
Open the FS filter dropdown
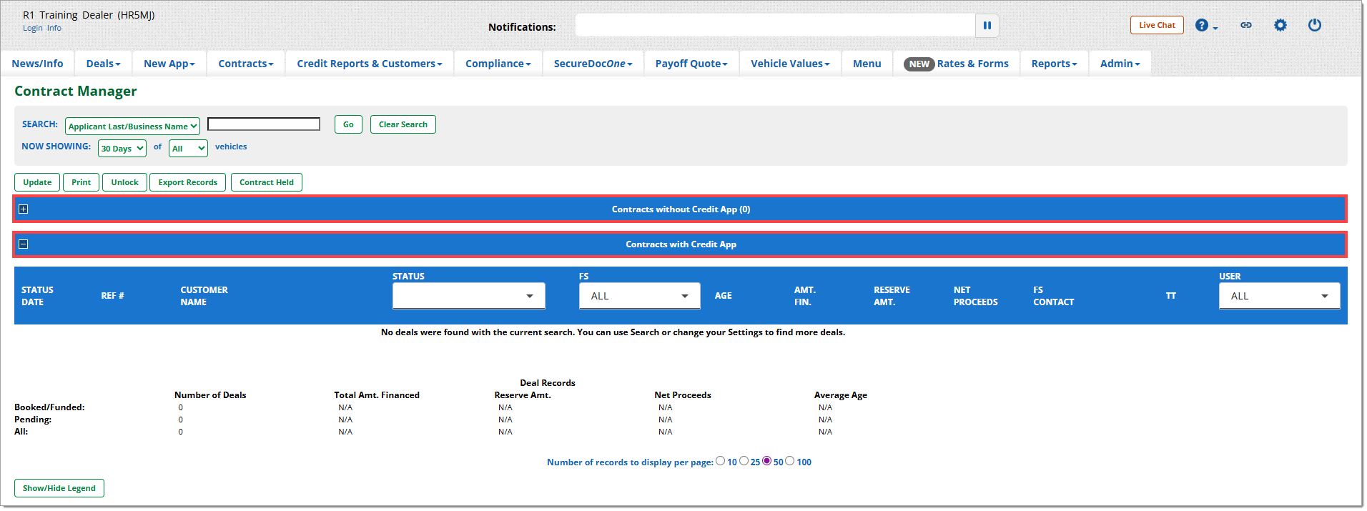[638, 296]
